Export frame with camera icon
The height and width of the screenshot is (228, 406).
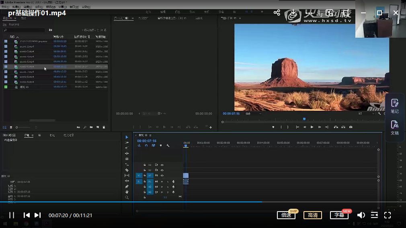[x=351, y=127]
